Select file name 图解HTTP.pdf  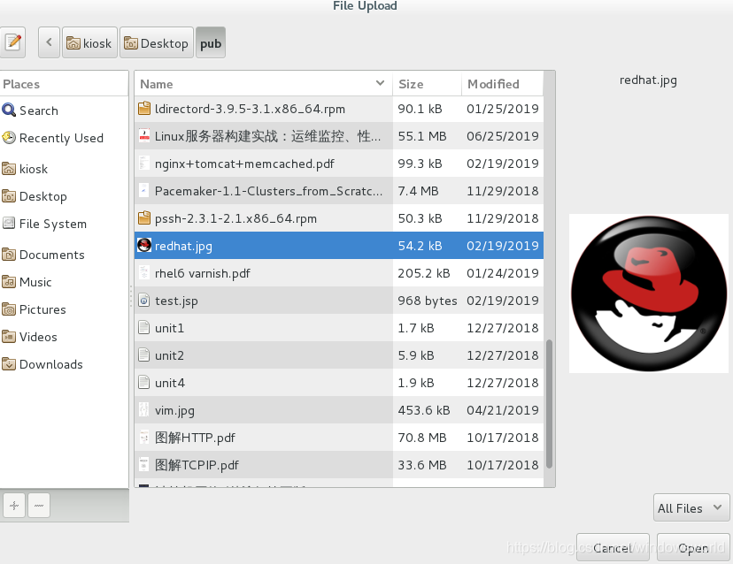[x=195, y=438]
